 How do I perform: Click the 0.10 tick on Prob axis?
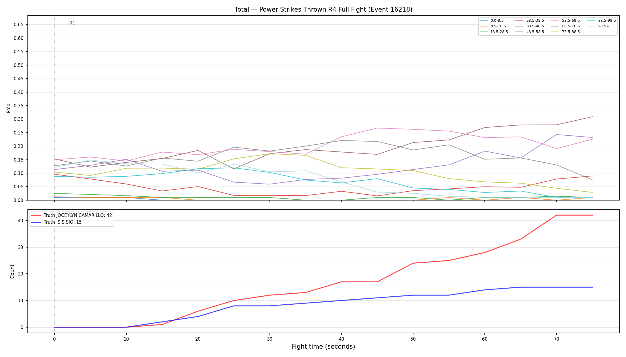pyautogui.click(x=18, y=173)
